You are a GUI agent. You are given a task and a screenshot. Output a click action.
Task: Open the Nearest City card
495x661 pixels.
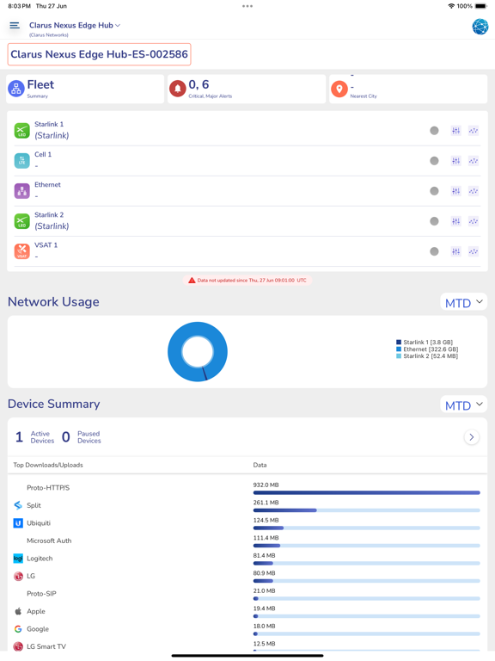click(x=408, y=89)
